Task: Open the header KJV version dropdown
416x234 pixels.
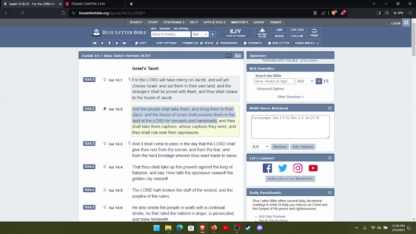Action: (x=200, y=34)
